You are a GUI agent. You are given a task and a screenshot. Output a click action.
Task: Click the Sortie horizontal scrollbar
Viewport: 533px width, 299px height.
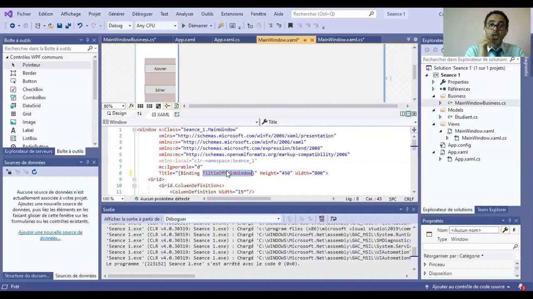click(255, 276)
